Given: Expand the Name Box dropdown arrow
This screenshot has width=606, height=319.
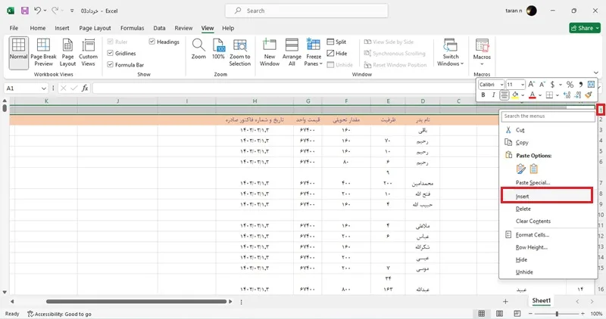Looking at the screenshot, I should 44,88.
